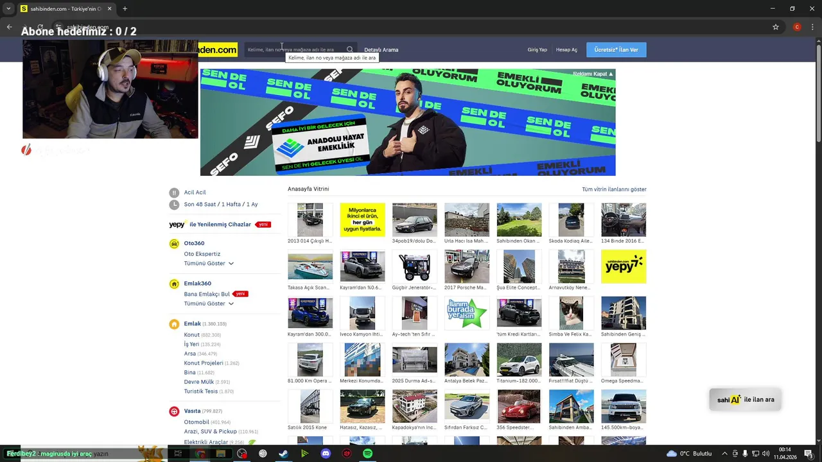Click Ücretsiz İlan Ver button

pos(616,50)
